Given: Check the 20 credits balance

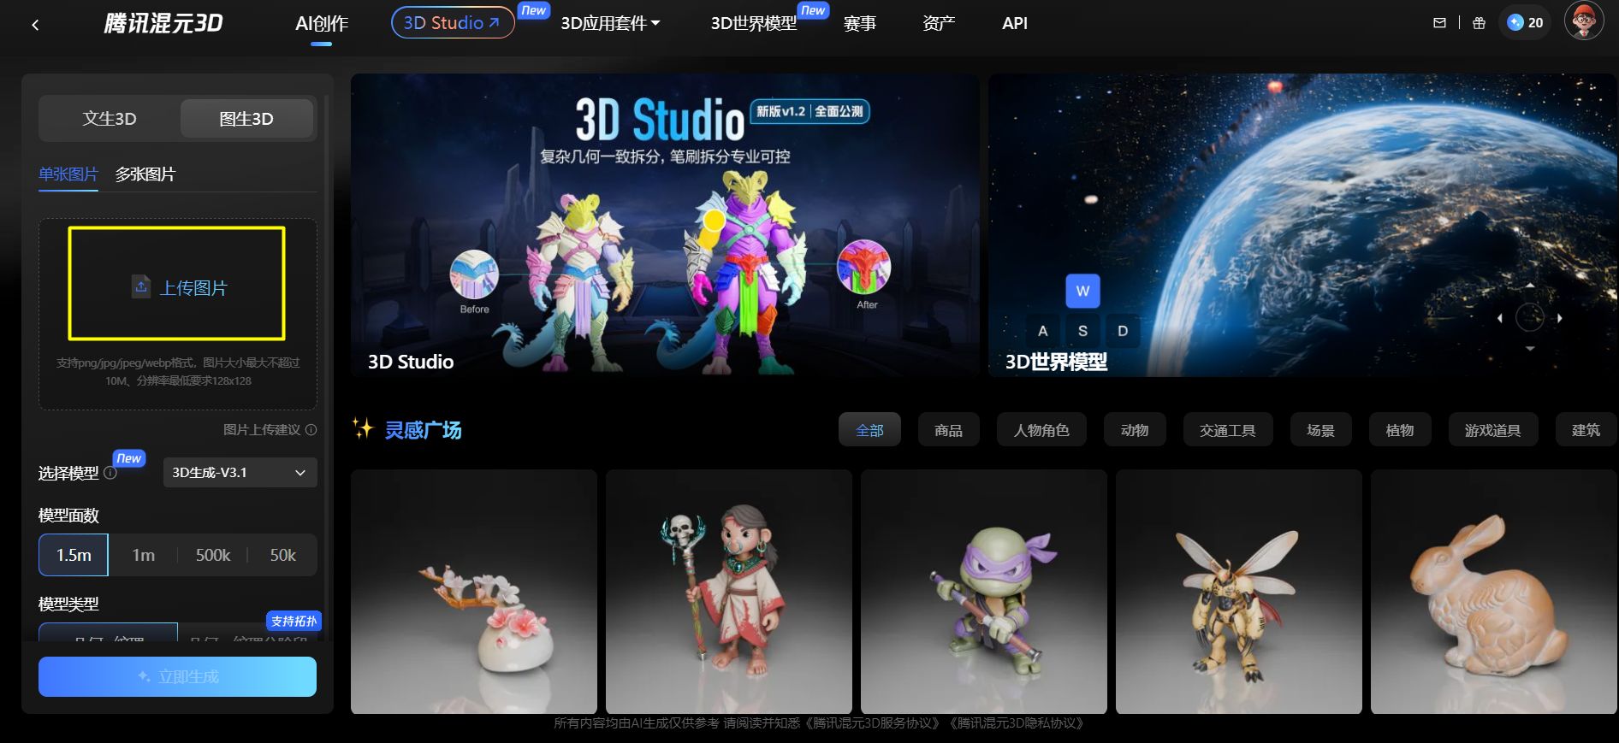Looking at the screenshot, I should [1525, 23].
